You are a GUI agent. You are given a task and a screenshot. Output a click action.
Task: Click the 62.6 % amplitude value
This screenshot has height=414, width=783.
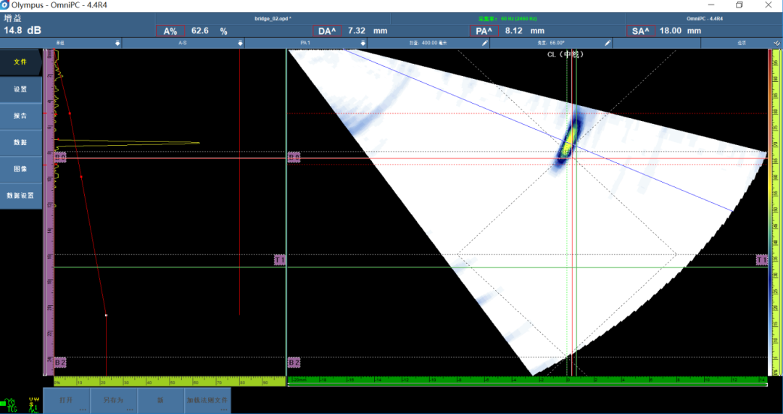pos(210,31)
